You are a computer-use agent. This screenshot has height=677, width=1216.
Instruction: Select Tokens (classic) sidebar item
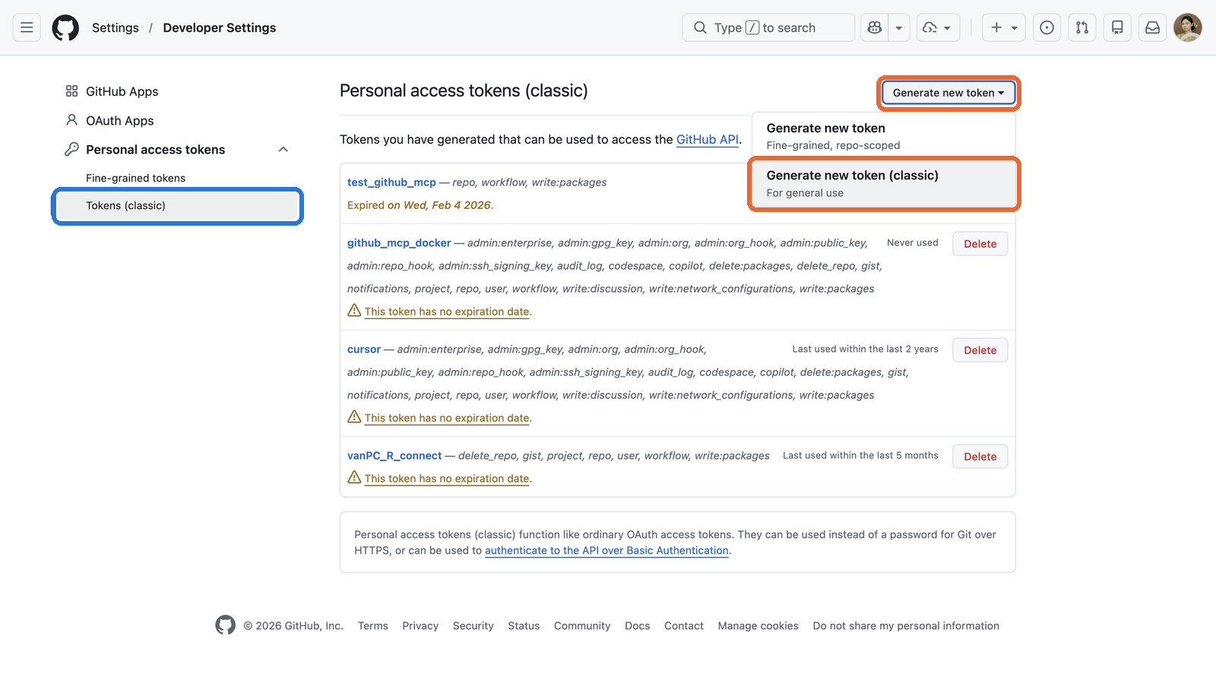pos(178,206)
